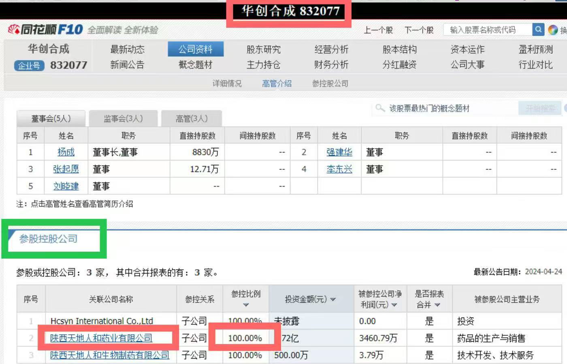
Task: Sort by 被参控公司净利润(元) dropdown arrow
Action: [x=394, y=305]
